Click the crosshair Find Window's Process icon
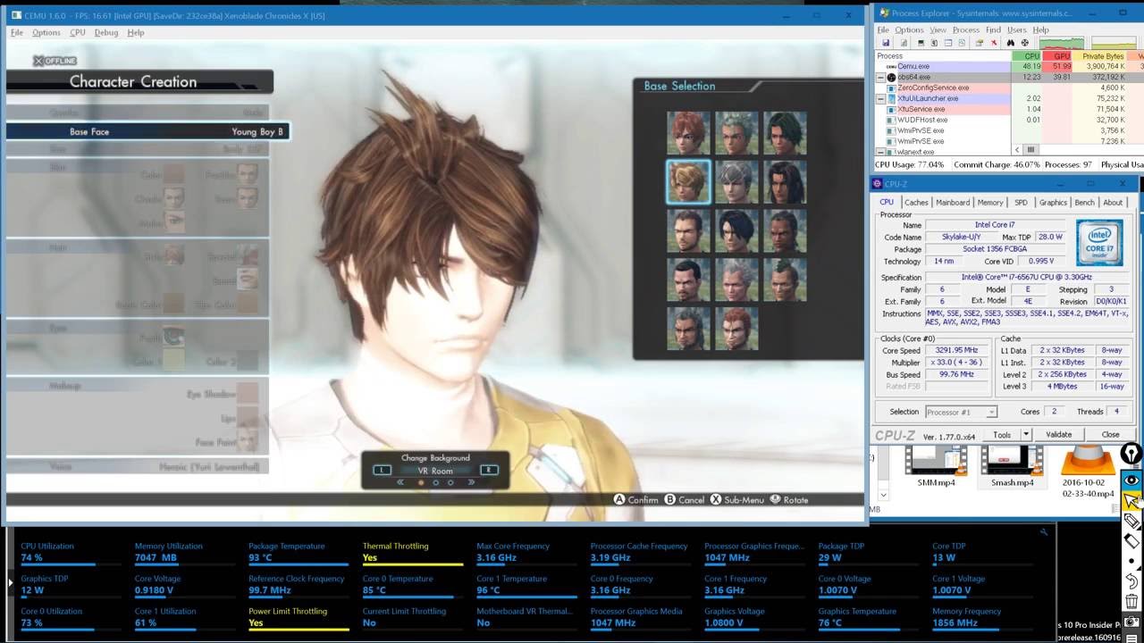1144x643 pixels. click(x=1025, y=43)
